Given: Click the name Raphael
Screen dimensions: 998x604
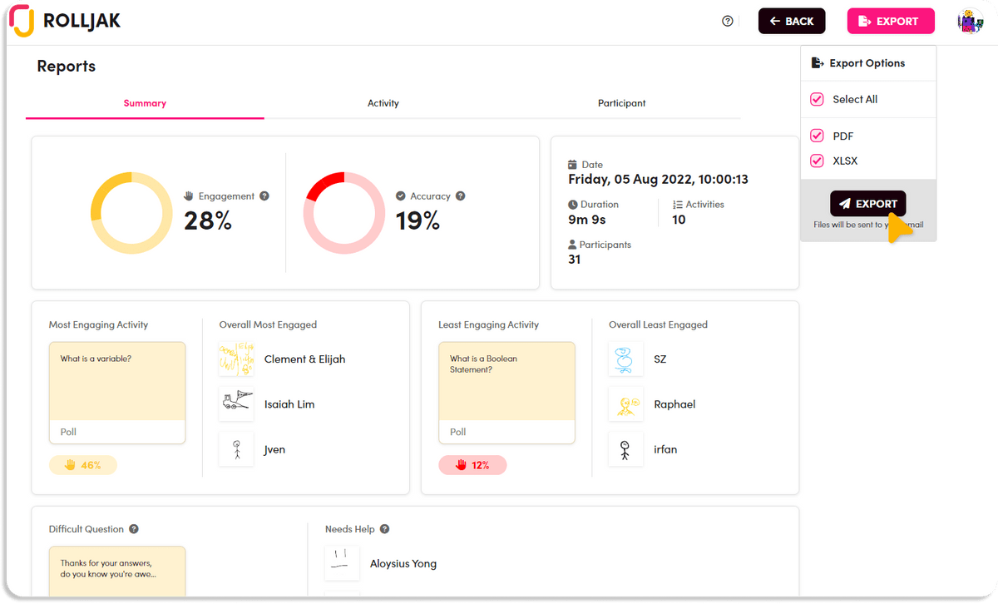Looking at the screenshot, I should click(x=674, y=404).
